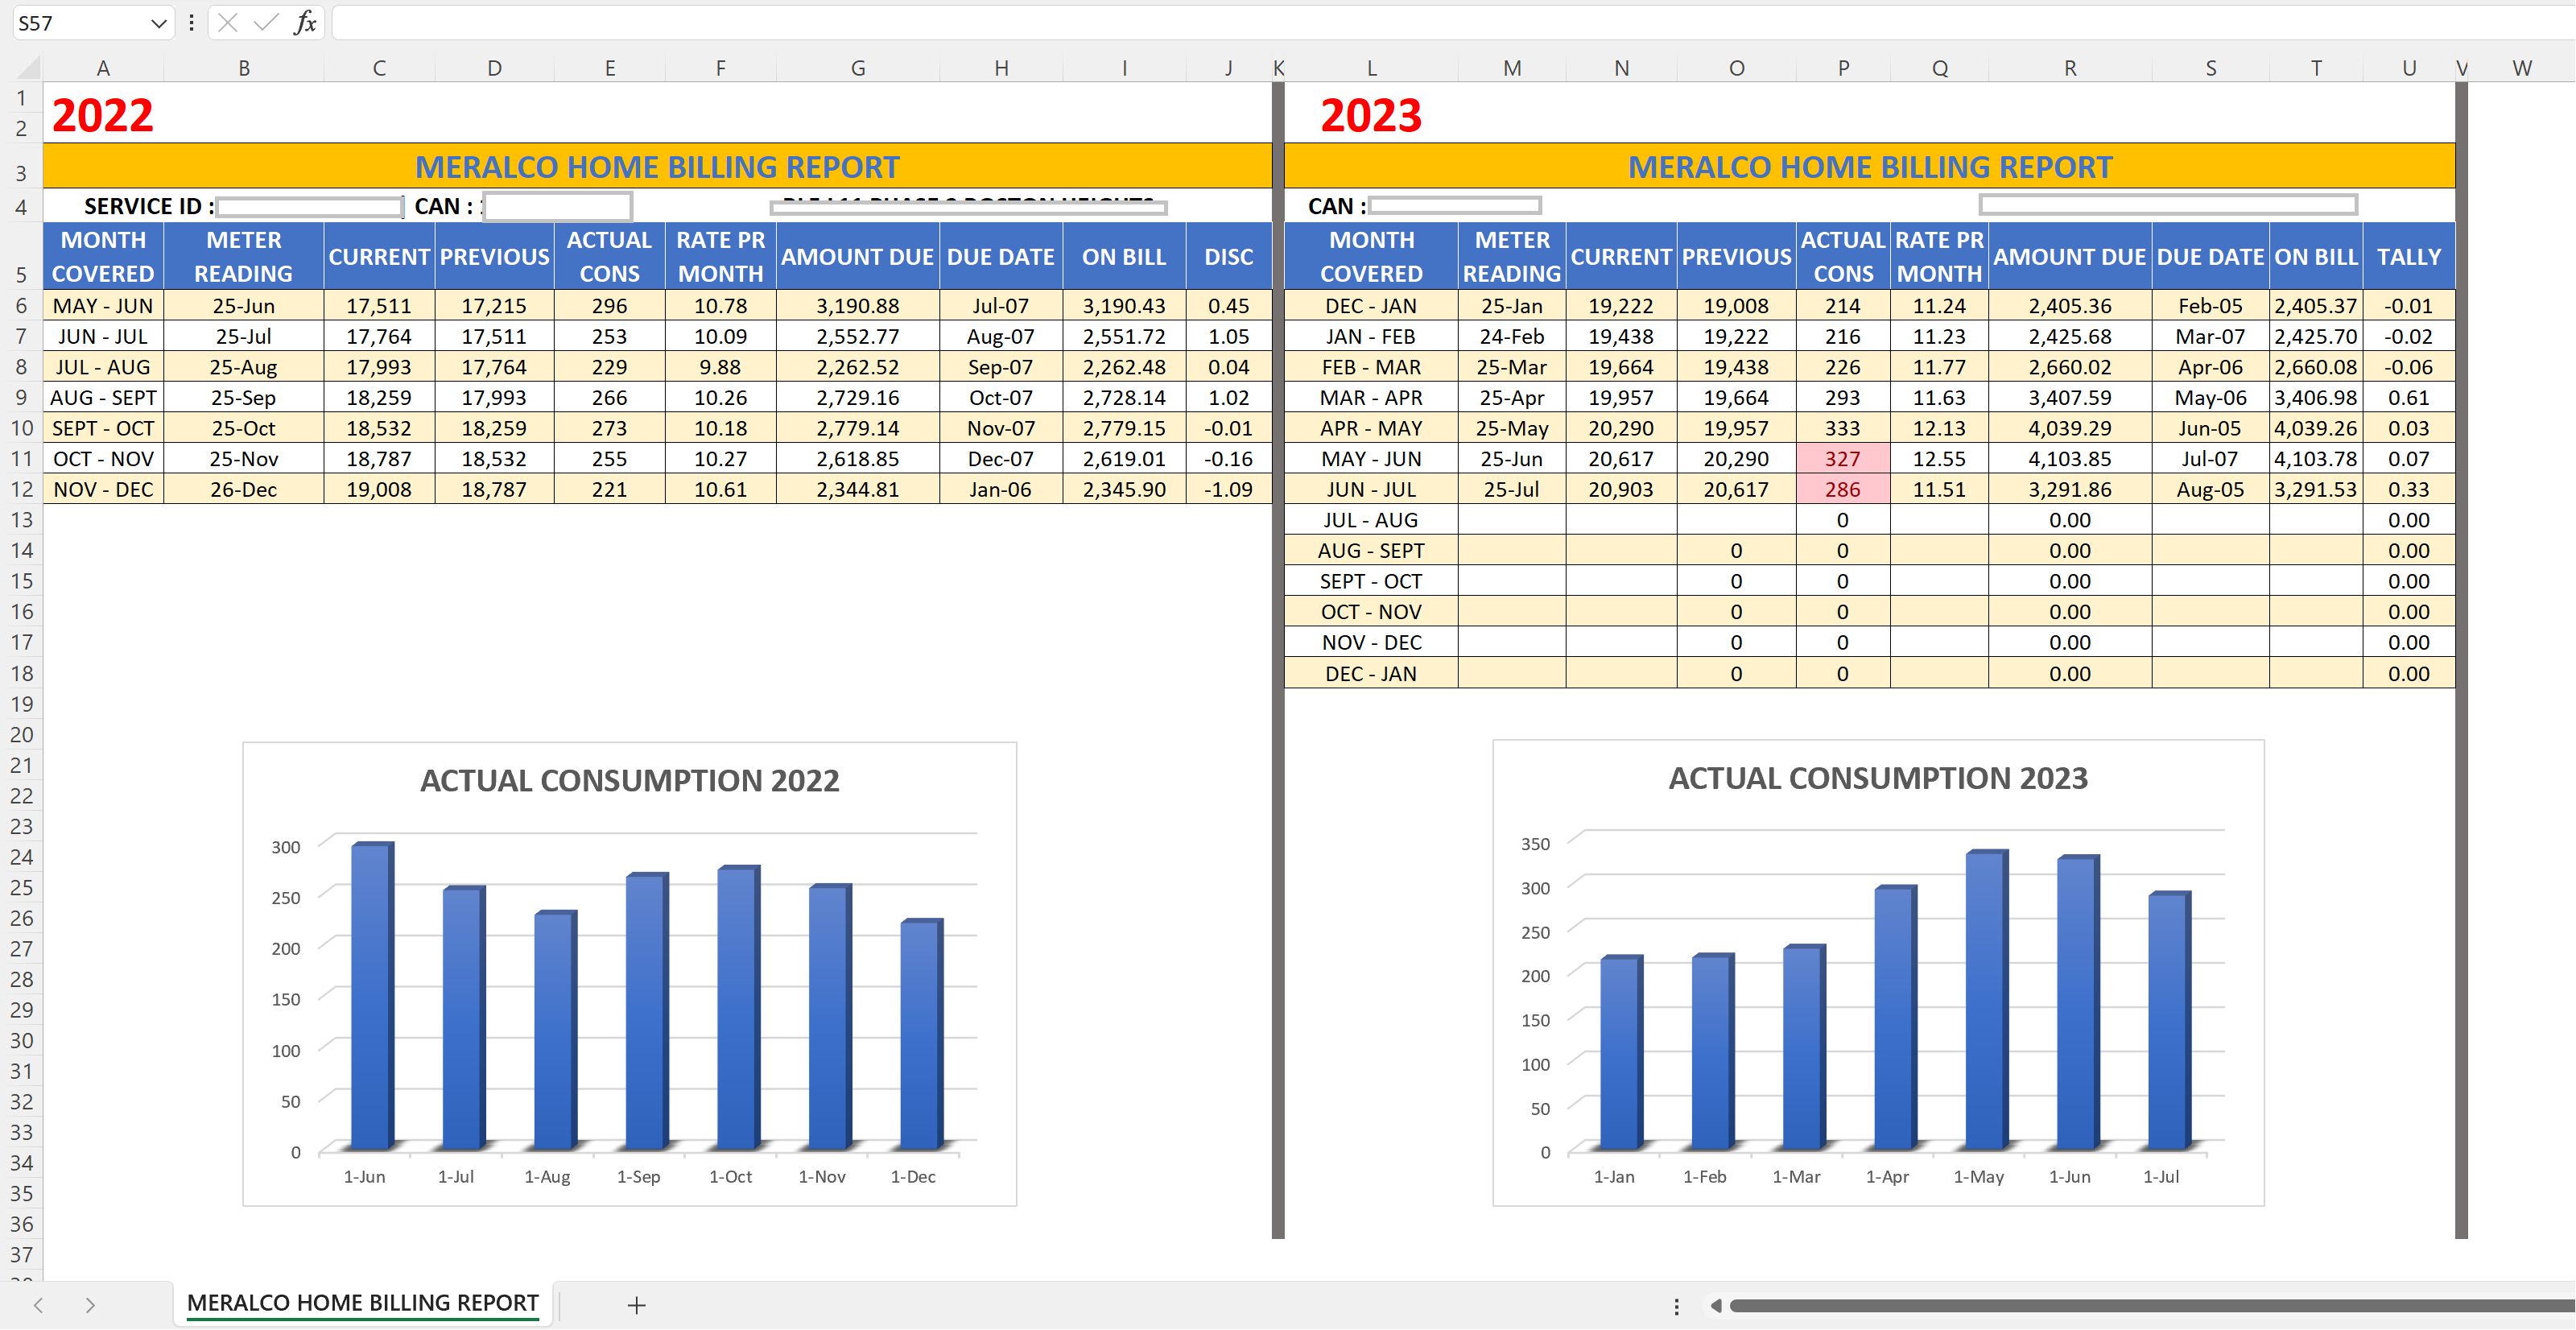Click the scroll left arrow of horizontal scrollbar
2576x1330 pixels.
pos(1715,1305)
